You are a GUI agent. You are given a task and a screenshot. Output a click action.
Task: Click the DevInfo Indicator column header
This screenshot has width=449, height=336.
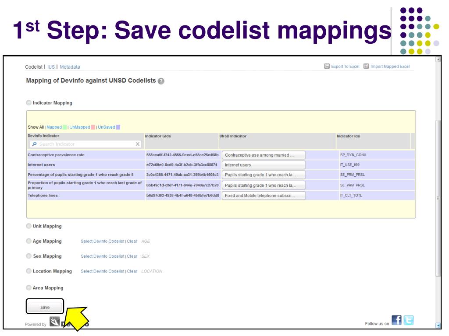point(43,136)
